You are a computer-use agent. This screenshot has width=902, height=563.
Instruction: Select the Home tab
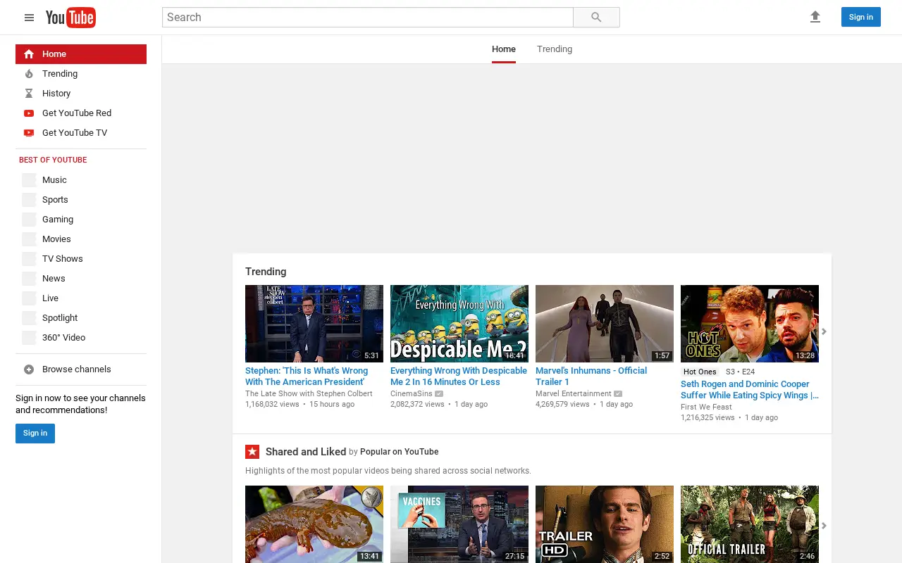(x=504, y=49)
